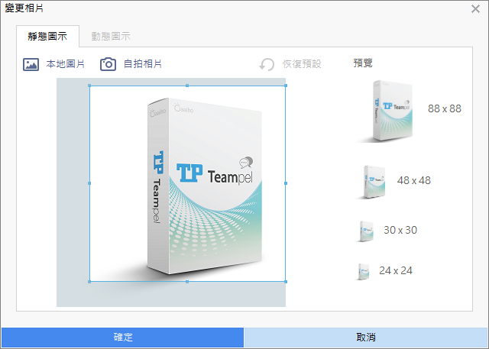The image size is (489, 349).
Task: Click the left-middle crop handle
Action: [x=89, y=183]
